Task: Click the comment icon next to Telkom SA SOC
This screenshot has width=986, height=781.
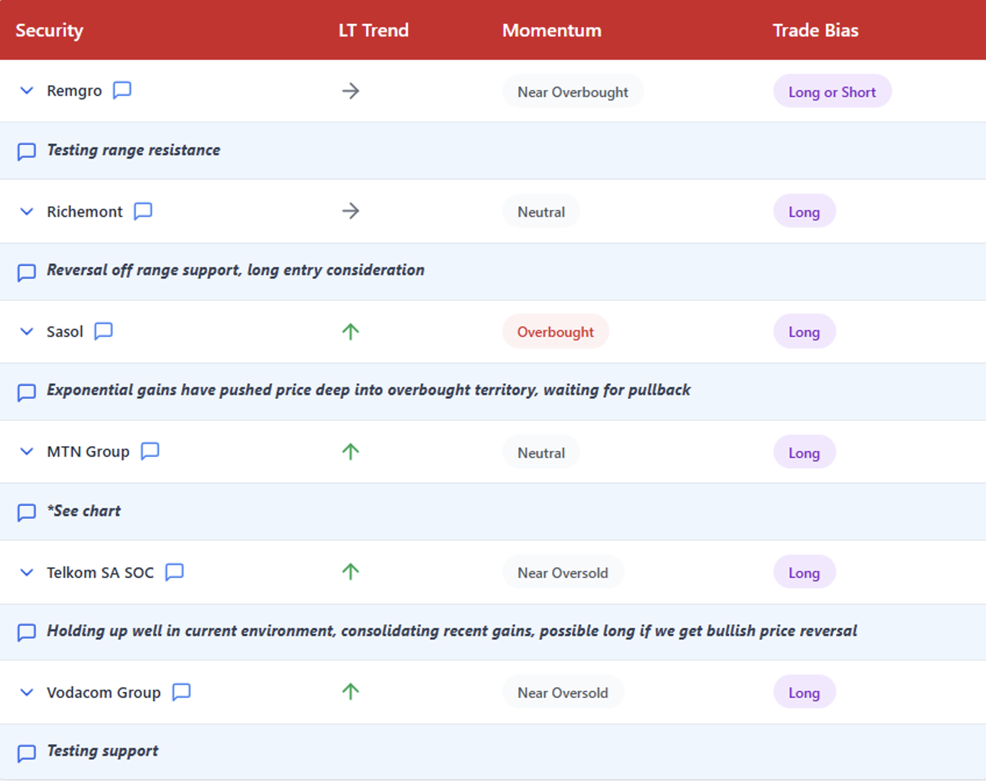Action: [175, 572]
